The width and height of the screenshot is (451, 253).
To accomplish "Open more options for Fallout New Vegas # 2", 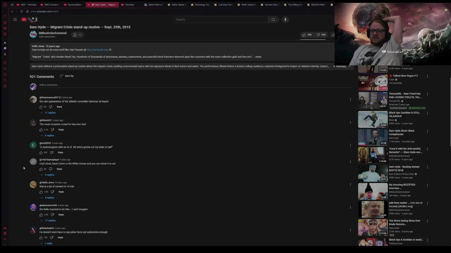I will click(x=427, y=76).
